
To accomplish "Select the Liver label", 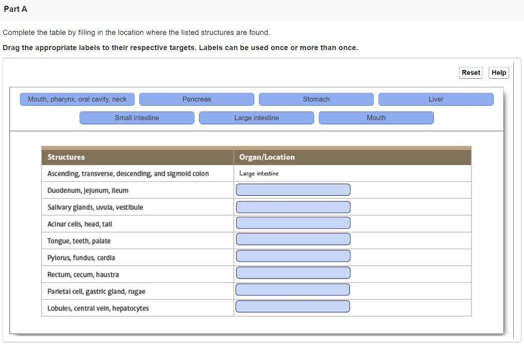I will [x=435, y=99].
